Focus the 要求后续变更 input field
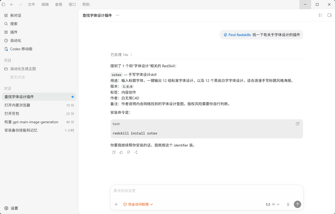 (x=207, y=191)
